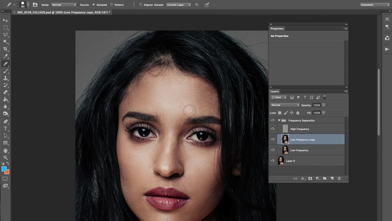The width and height of the screenshot is (392, 221).
Task: Select the Eraser tool
Action: [x=6, y=93]
